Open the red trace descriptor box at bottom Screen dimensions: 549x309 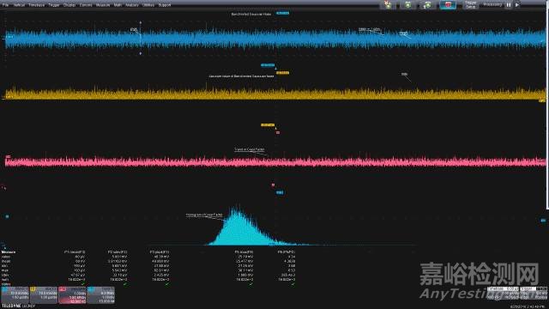click(x=72, y=295)
